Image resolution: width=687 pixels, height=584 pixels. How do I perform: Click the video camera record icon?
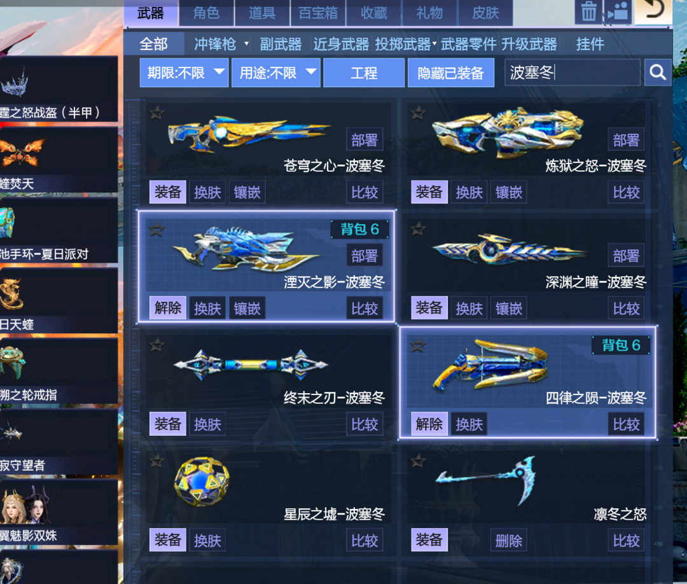[618, 11]
